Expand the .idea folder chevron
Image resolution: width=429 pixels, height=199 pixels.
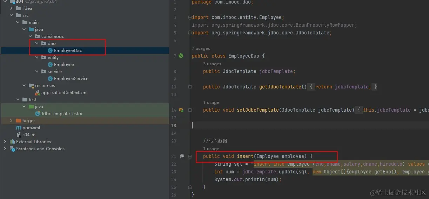[x=12, y=8]
